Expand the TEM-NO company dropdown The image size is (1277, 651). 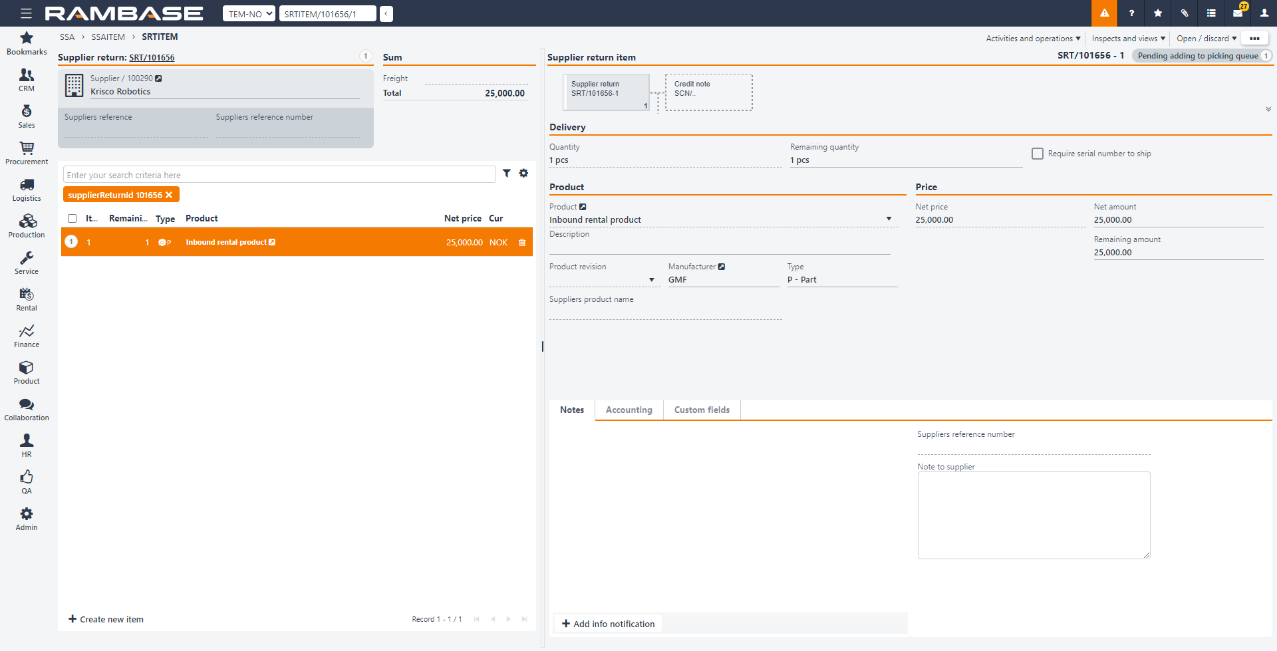click(x=249, y=14)
